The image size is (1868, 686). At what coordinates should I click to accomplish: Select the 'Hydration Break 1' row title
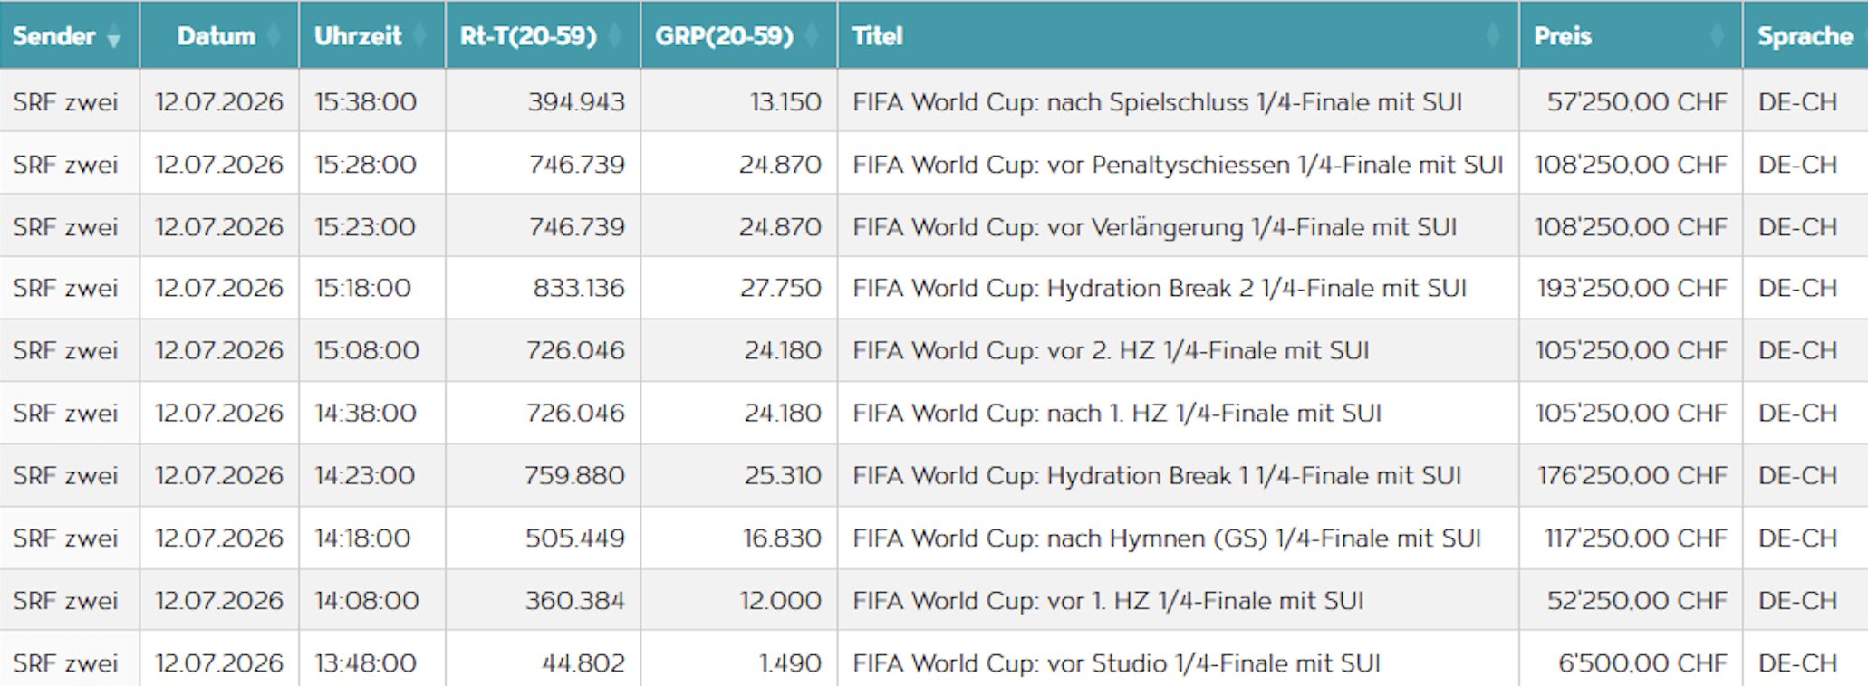tap(1157, 475)
